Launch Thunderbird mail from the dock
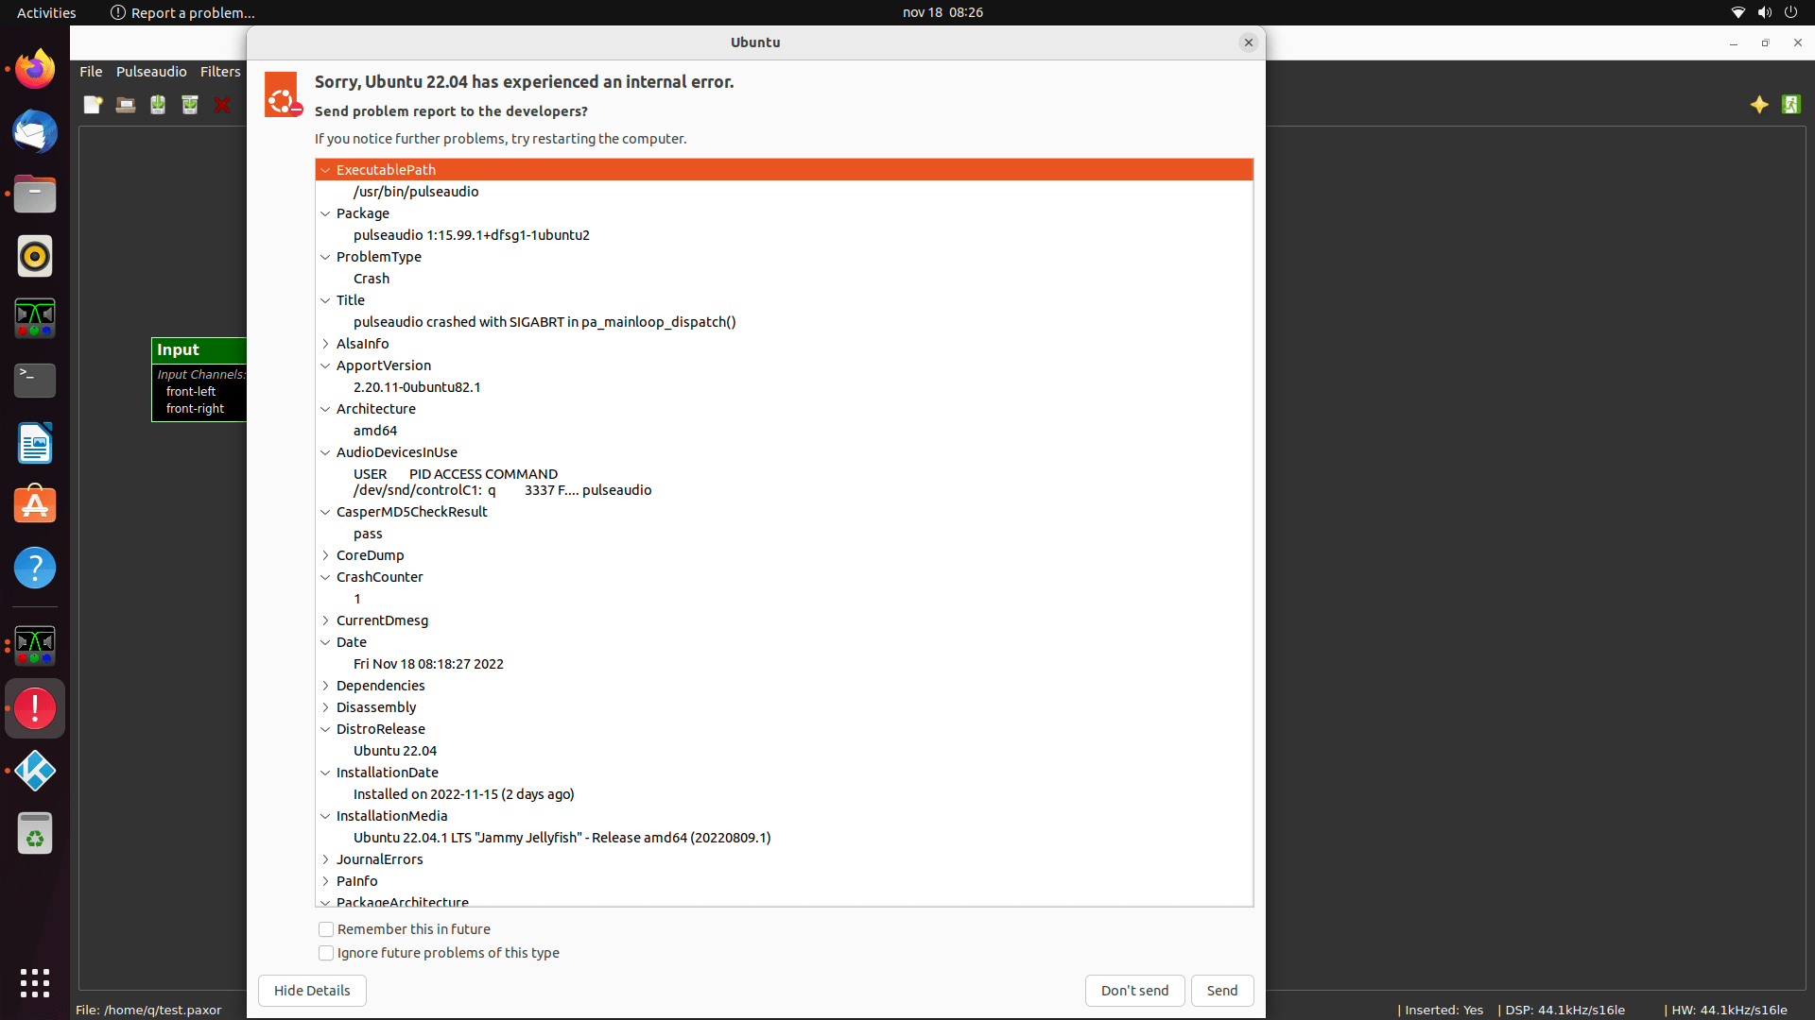Screen dimensions: 1815x1020 35,131
